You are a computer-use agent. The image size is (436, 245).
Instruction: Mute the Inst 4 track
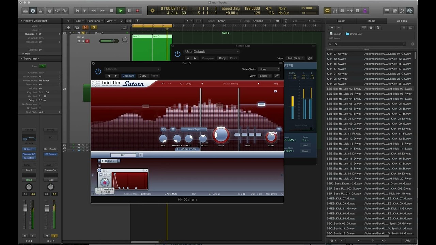(79, 41)
